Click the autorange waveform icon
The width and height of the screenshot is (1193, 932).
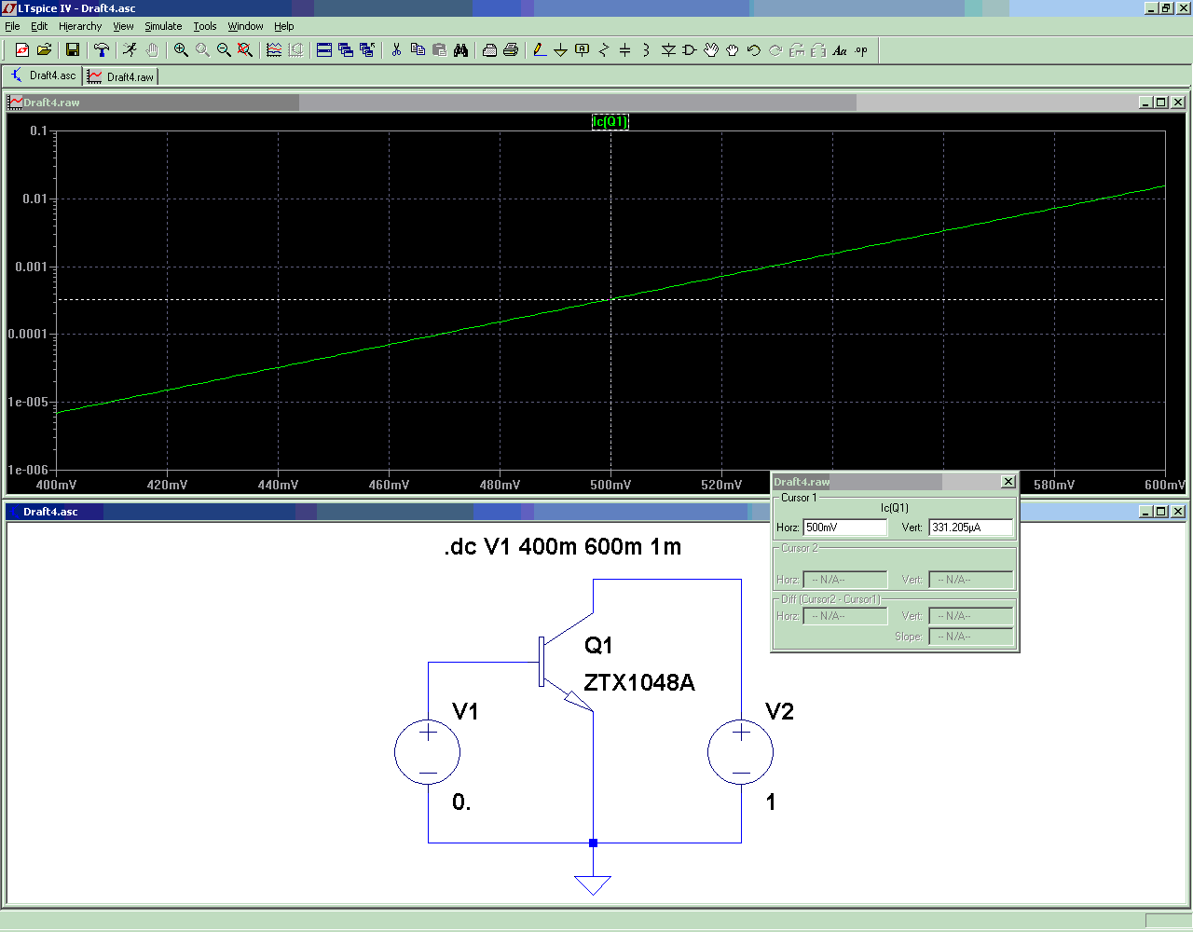pos(274,50)
